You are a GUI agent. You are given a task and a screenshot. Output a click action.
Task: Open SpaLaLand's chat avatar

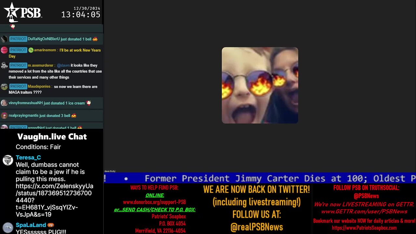[x=8, y=227]
